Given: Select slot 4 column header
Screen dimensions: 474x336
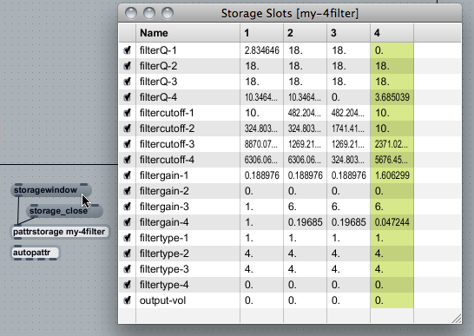Looking at the screenshot, I should tap(392, 33).
